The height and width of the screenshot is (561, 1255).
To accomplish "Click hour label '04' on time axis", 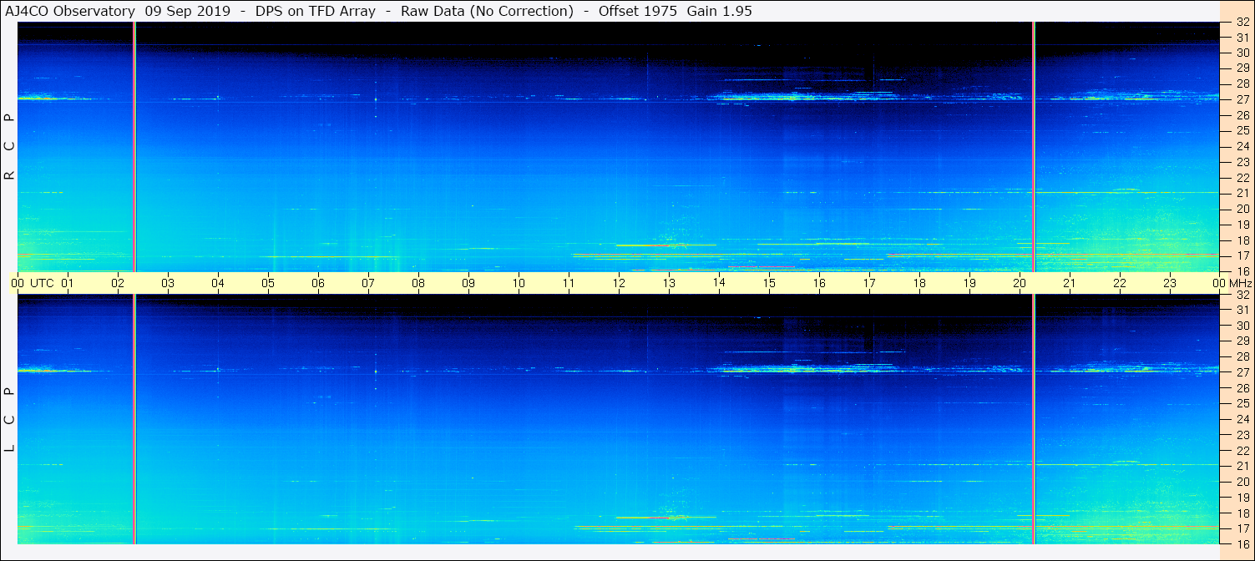I will coord(218,283).
